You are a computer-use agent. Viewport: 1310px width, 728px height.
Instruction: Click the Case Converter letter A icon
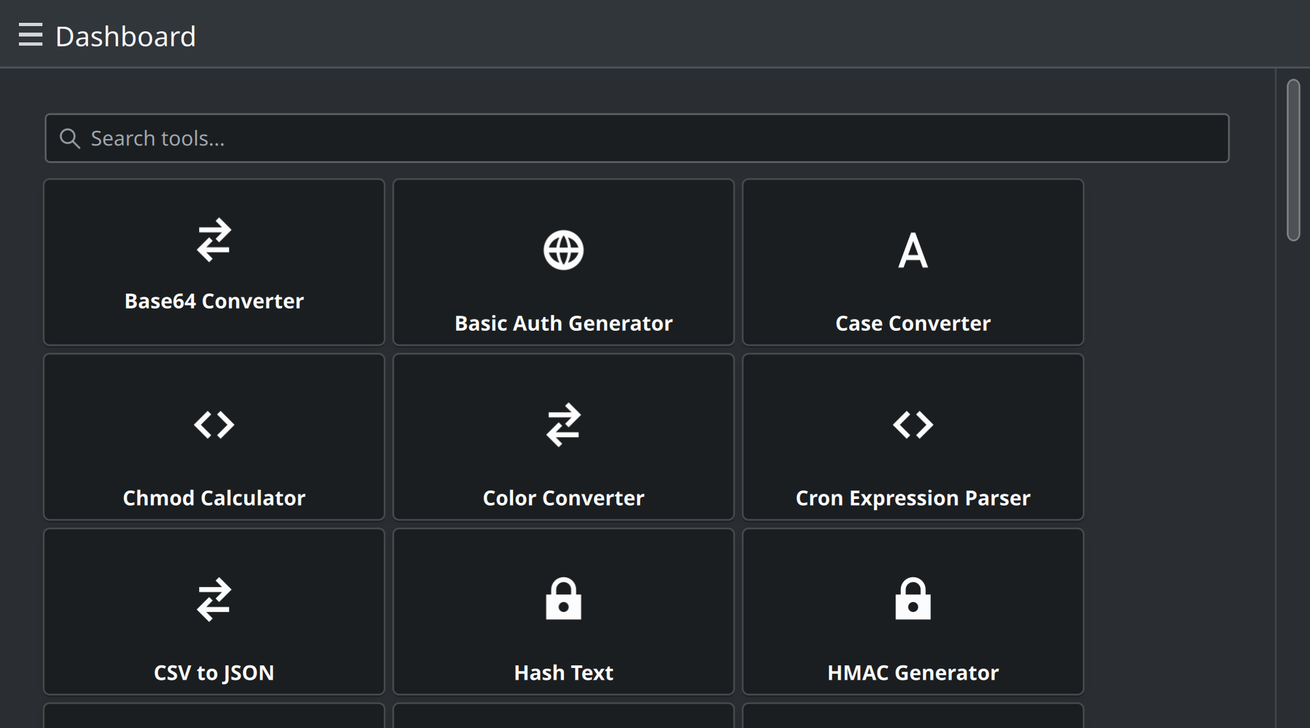click(913, 250)
